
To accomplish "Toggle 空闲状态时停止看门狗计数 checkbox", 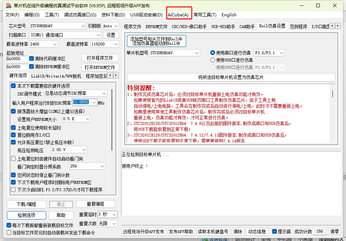I will (13, 175).
